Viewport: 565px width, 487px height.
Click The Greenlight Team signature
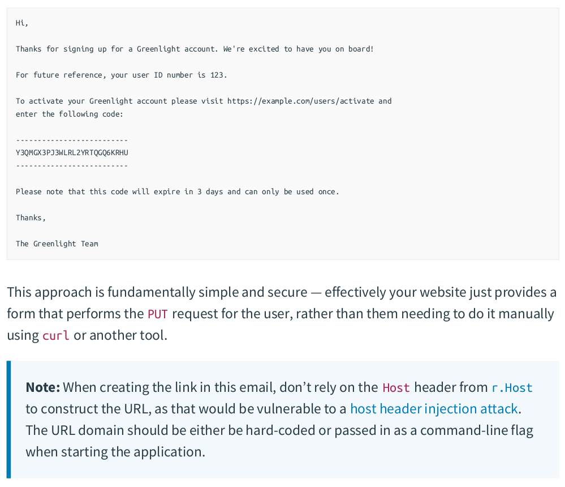[x=57, y=244]
